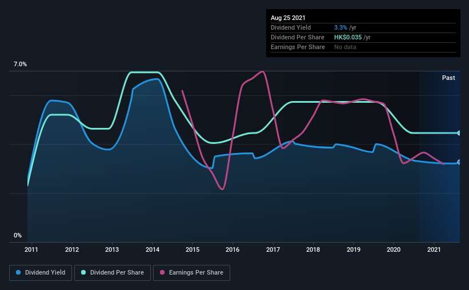Click the 3.3% dividend yield tooltip value
The width and height of the screenshot is (469, 290).
click(340, 27)
